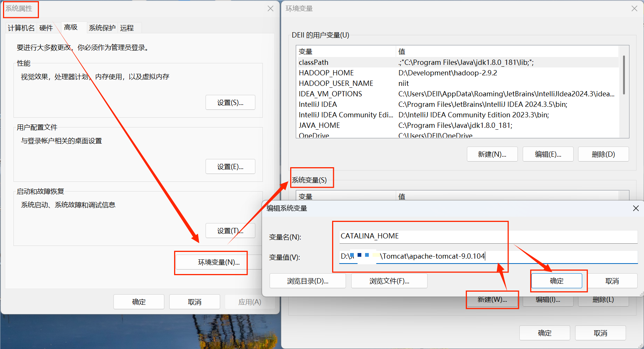Close the 系统属性 window
The height and width of the screenshot is (349, 644).
click(270, 8)
